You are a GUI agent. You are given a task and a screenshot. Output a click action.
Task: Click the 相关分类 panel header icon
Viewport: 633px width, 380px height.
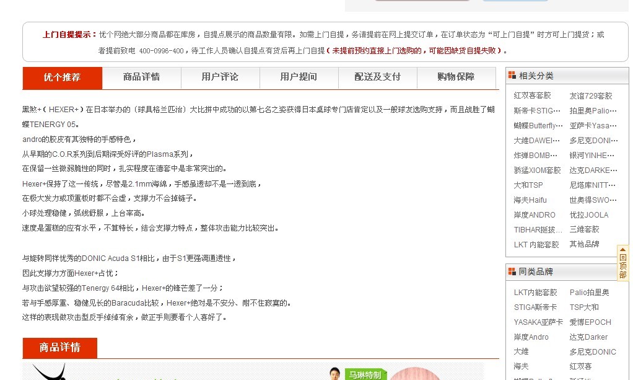pos(512,76)
